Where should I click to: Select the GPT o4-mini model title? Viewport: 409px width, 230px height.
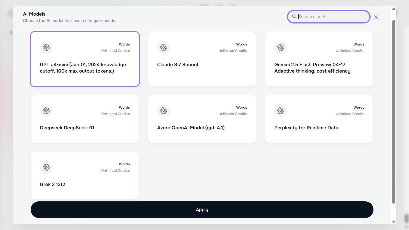coord(83,68)
